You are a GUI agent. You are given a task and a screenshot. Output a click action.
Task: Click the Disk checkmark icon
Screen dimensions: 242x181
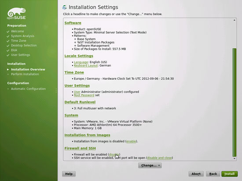click(x=8, y=50)
